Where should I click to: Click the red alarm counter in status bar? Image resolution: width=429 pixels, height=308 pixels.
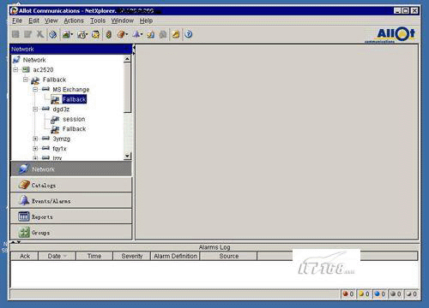pyautogui.click(x=348, y=294)
